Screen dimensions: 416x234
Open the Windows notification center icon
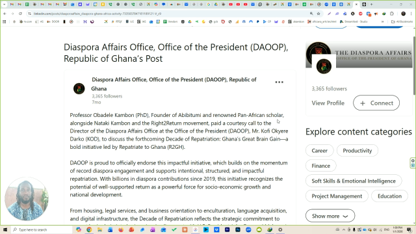pos(409,229)
